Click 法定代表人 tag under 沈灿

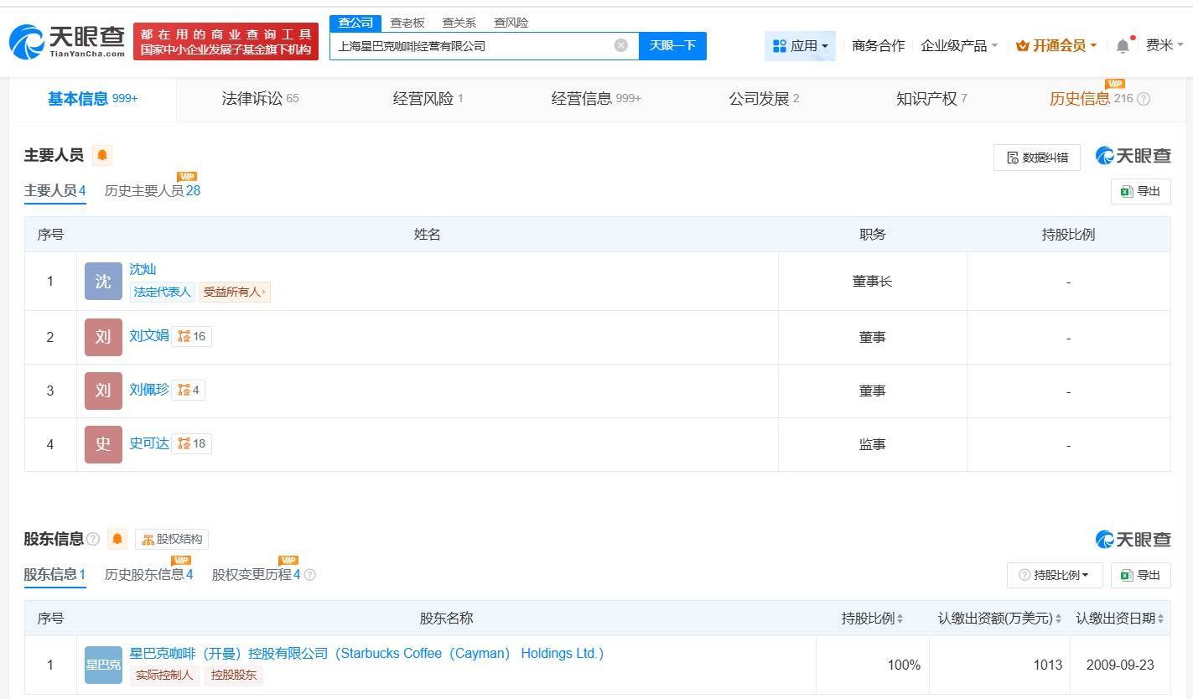tap(163, 292)
